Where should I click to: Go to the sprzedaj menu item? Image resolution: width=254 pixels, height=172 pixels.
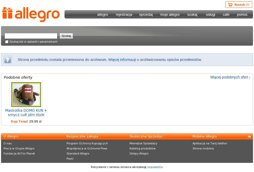click(x=146, y=14)
